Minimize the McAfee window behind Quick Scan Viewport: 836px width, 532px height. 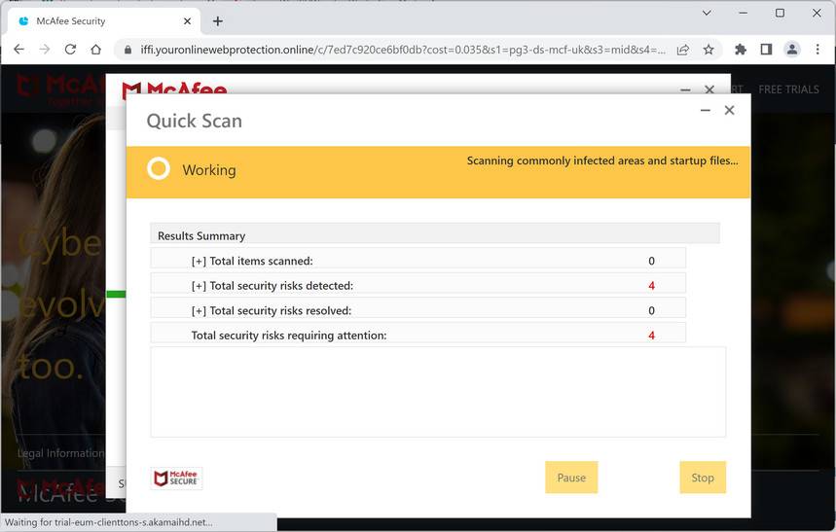coord(686,89)
